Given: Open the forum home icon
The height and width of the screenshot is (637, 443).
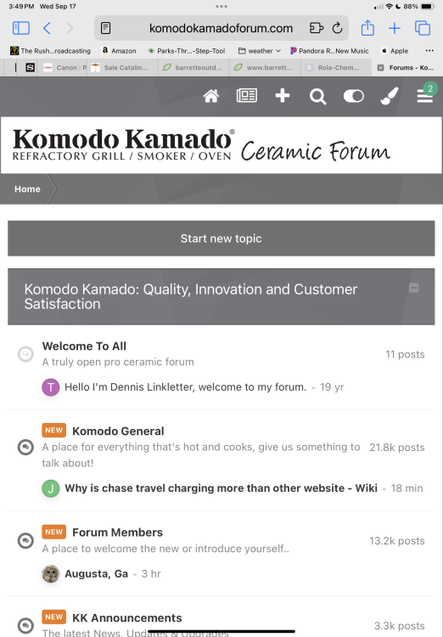Looking at the screenshot, I should tap(211, 96).
